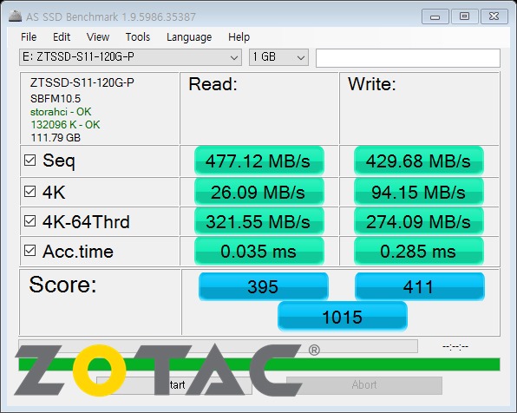Toggle the 4K test checkbox
Image resolution: width=517 pixels, height=413 pixels.
(30, 191)
